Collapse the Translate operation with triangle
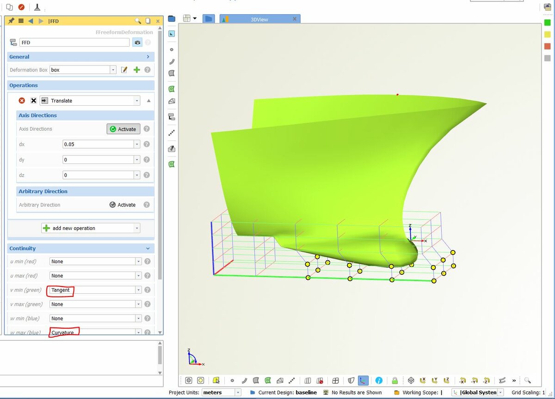 pos(149,101)
